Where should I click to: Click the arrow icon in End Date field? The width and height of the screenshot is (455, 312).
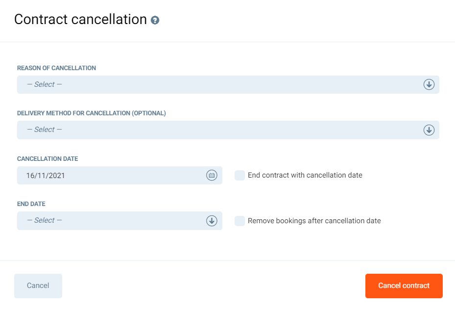click(212, 221)
